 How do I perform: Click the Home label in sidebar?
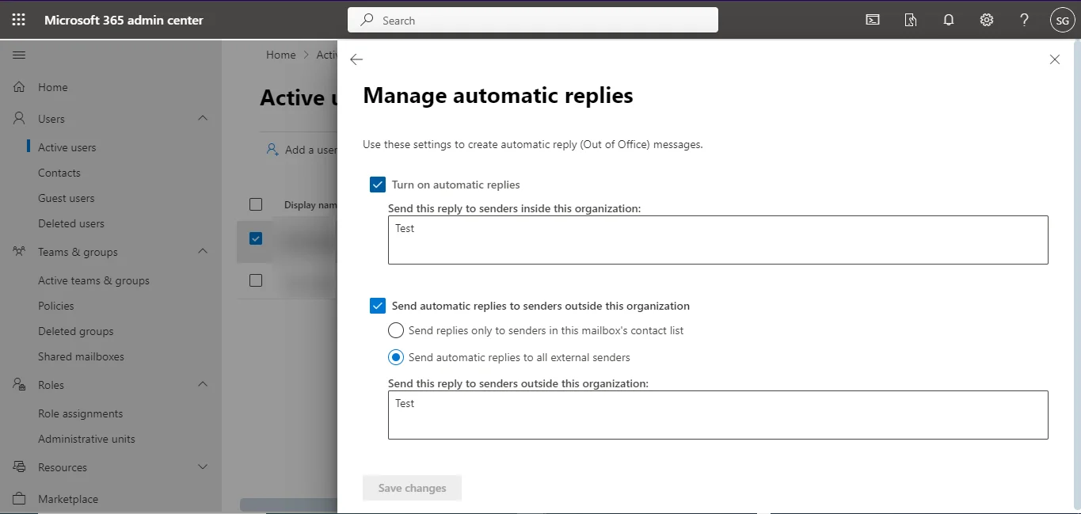click(53, 87)
